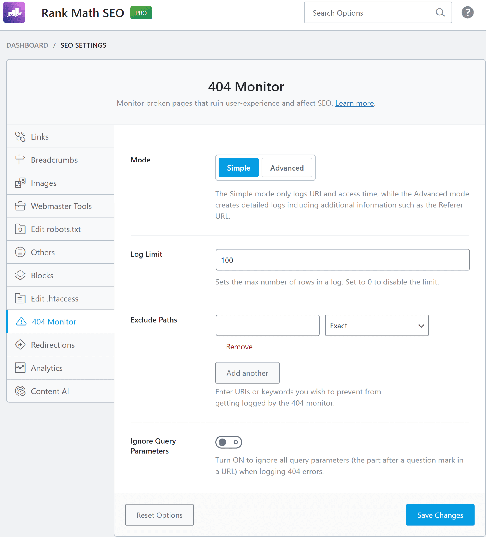Screen dimensions: 486x537
Task: Click the SEO SETTINGS breadcrumb text
Action: pyautogui.click(x=83, y=45)
